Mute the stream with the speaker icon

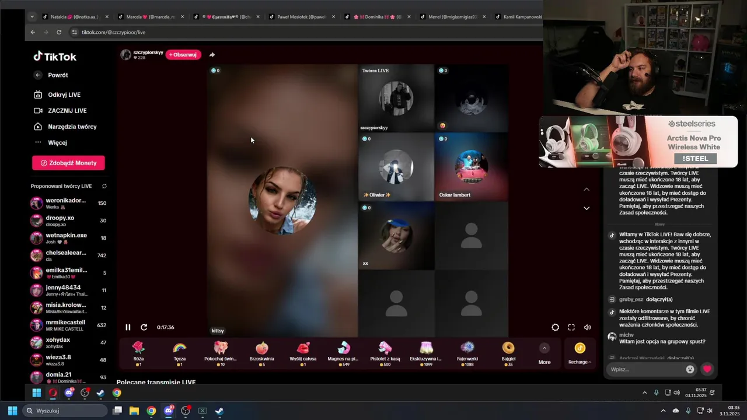(588, 328)
